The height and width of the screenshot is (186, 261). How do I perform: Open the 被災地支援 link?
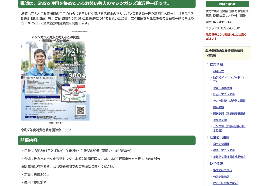220,120
